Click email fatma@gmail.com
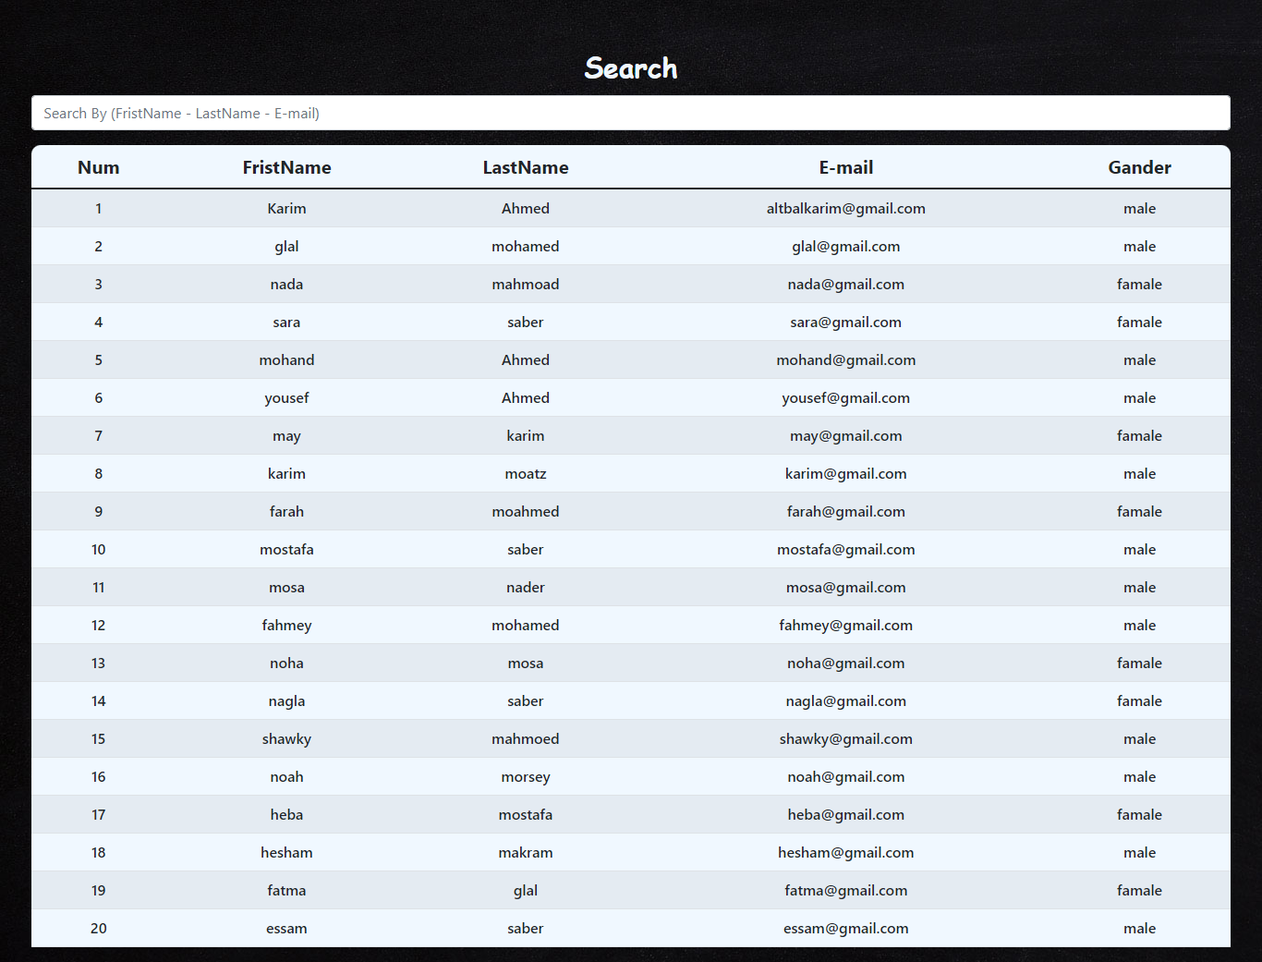The image size is (1262, 962). [x=846, y=891]
